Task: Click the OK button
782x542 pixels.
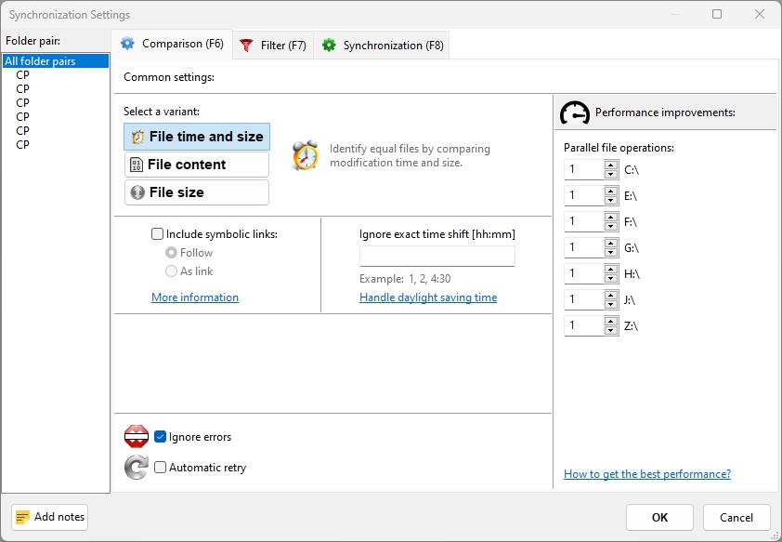Action: pyautogui.click(x=659, y=518)
